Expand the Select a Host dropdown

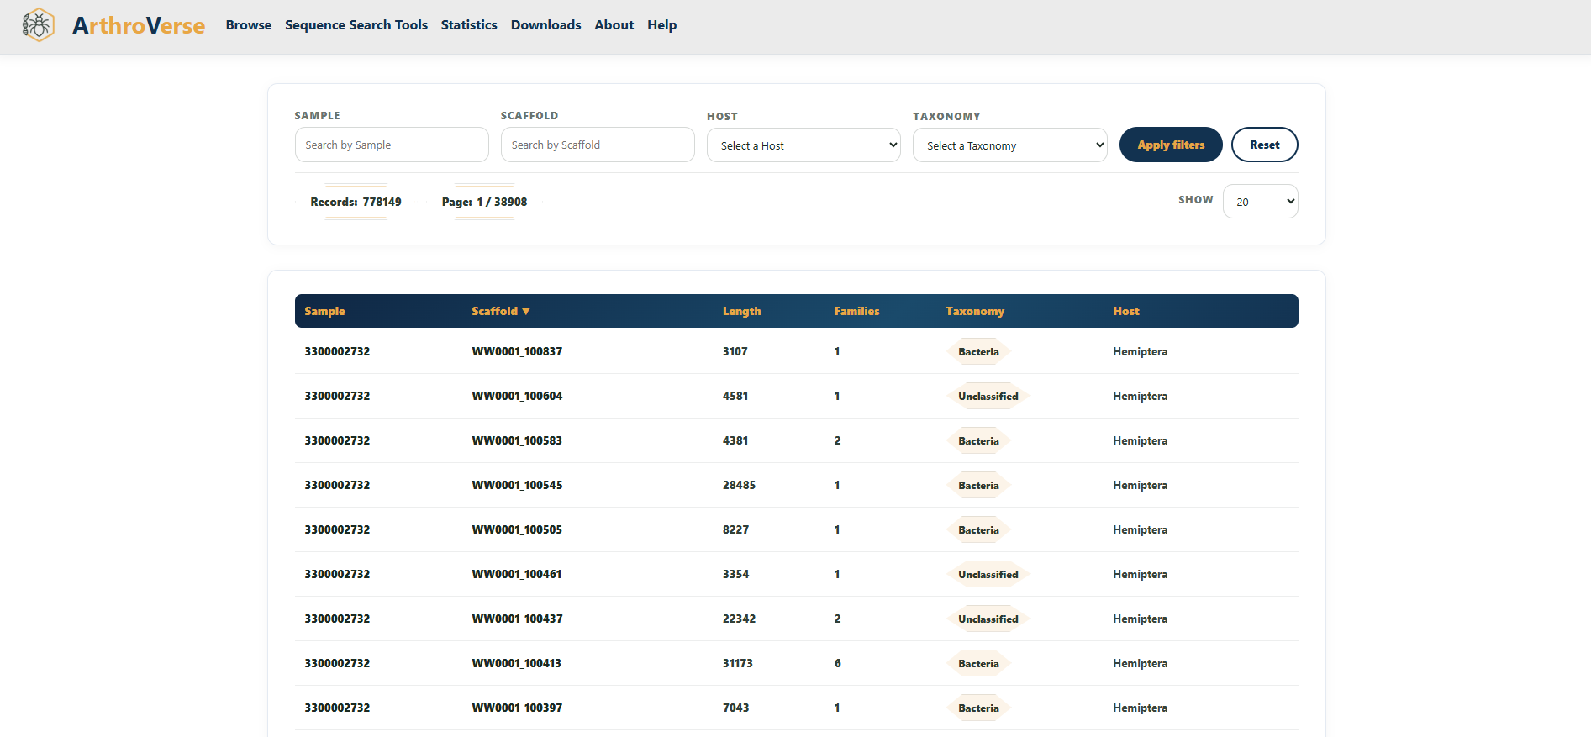coord(803,145)
